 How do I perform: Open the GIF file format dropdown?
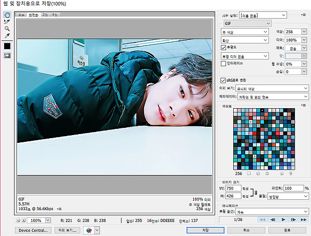[247, 23]
